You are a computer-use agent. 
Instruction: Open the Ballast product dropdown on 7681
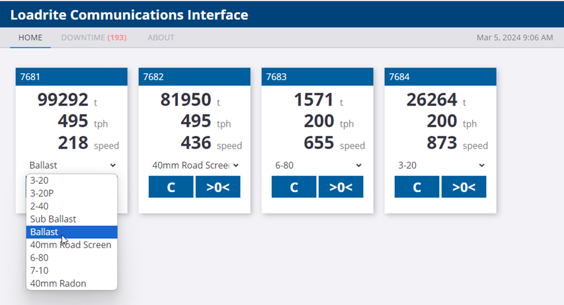point(72,165)
